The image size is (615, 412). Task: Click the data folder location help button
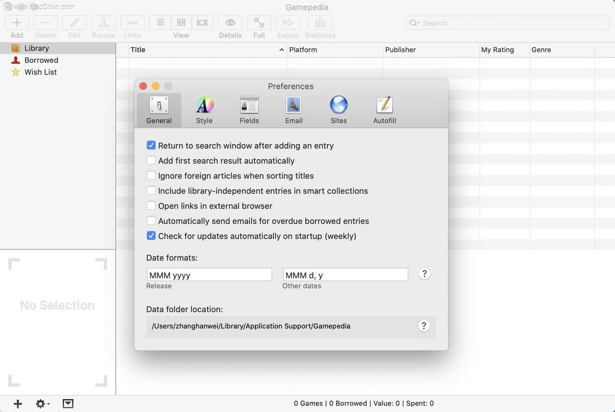pyautogui.click(x=423, y=326)
